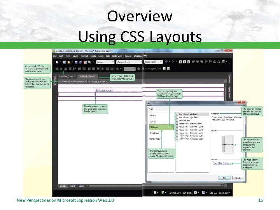Expand the Open folder dropdown arrow
The image size is (280, 210).
tap(72, 62)
